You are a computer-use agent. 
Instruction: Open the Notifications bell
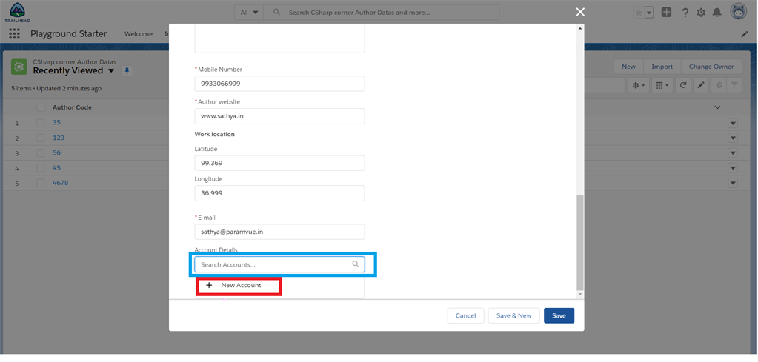(x=717, y=13)
